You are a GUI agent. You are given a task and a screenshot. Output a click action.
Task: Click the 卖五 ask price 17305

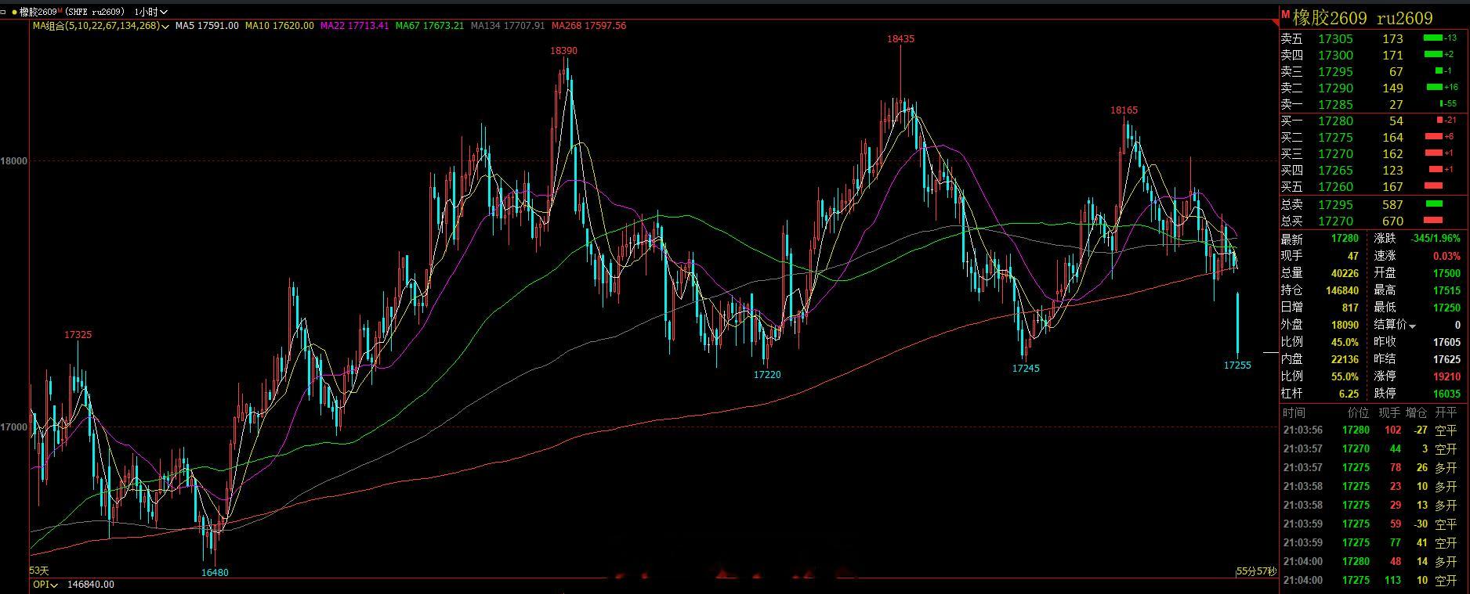pos(1335,38)
